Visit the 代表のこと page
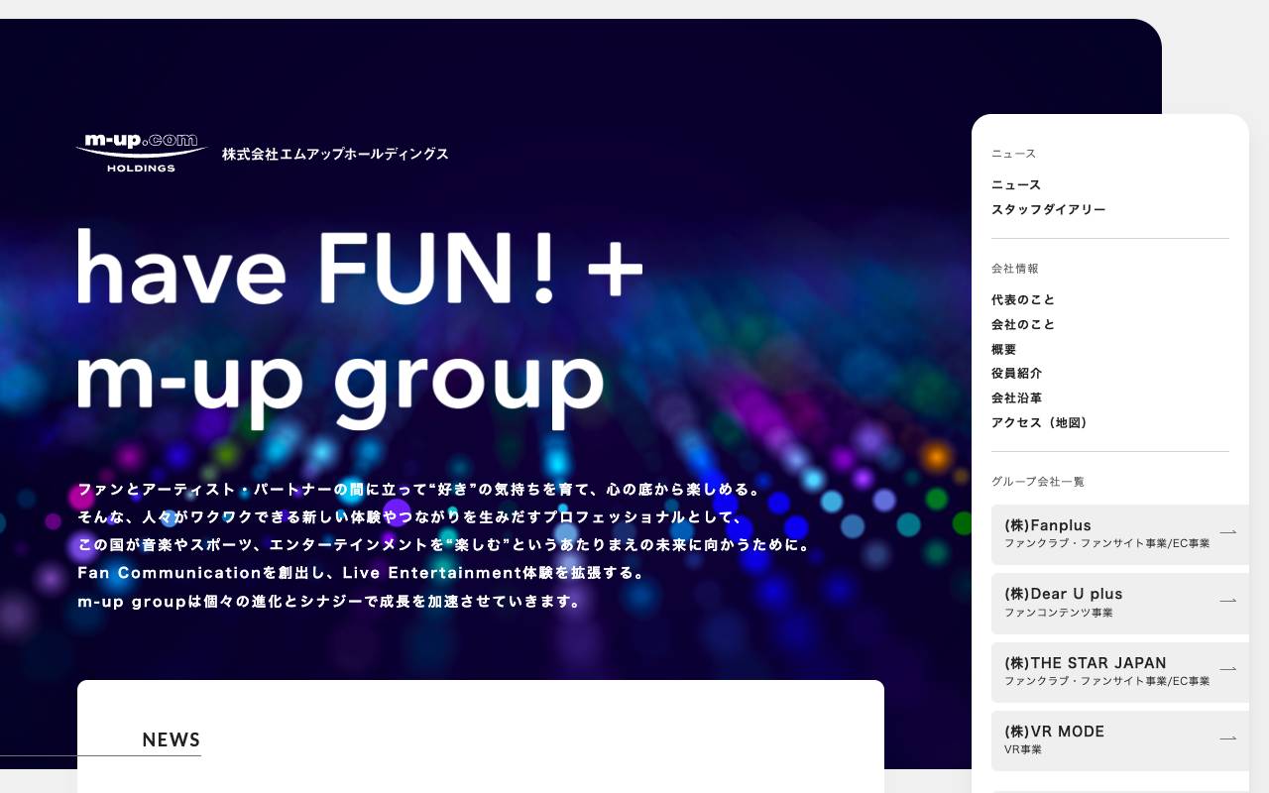 [x=1023, y=299]
